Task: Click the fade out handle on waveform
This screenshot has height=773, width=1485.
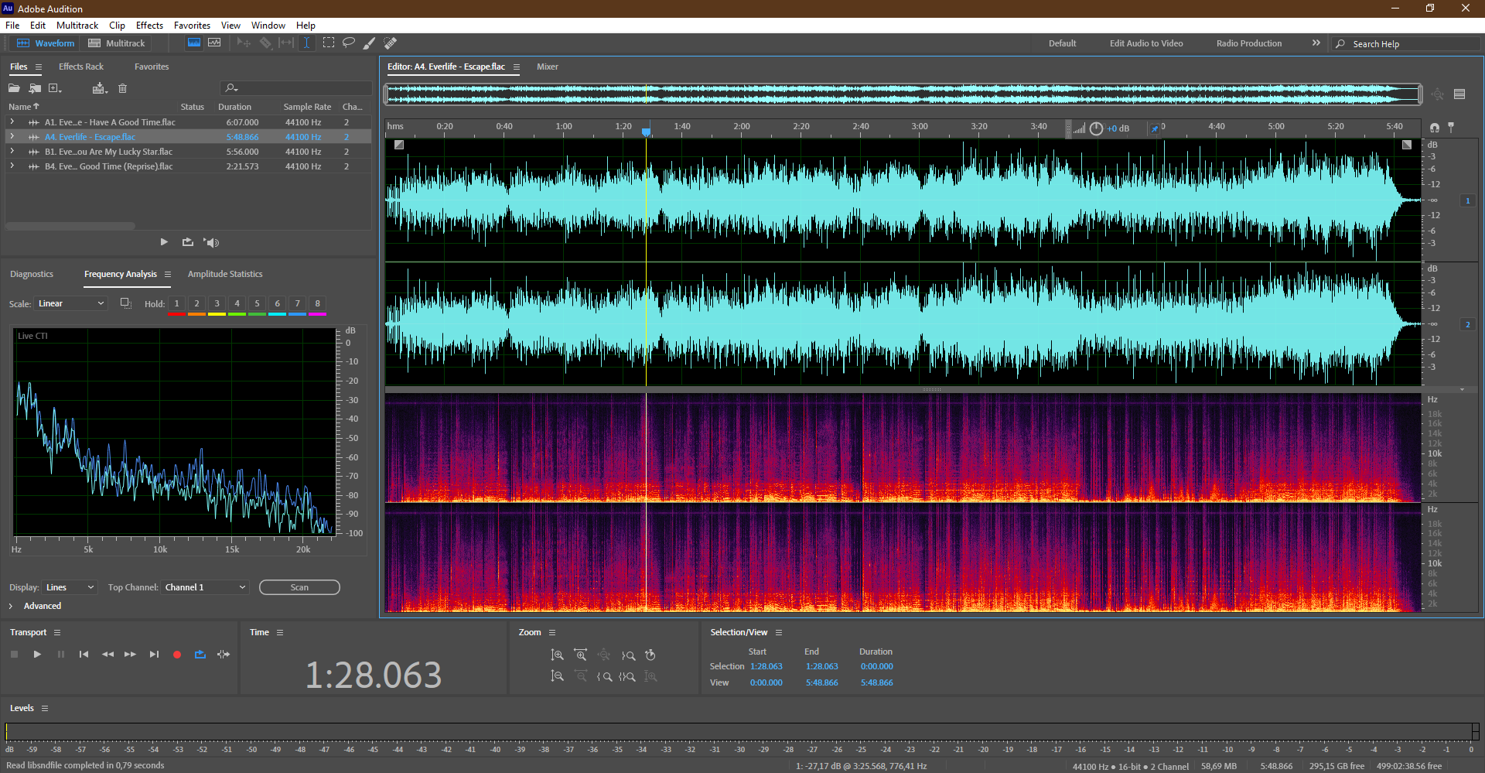Action: point(1407,145)
